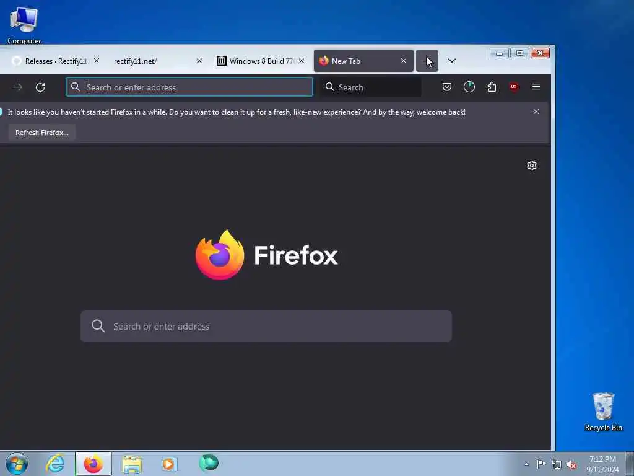Screen dimensions: 634x476
Task: Focus the URL address bar
Action: tap(189, 87)
